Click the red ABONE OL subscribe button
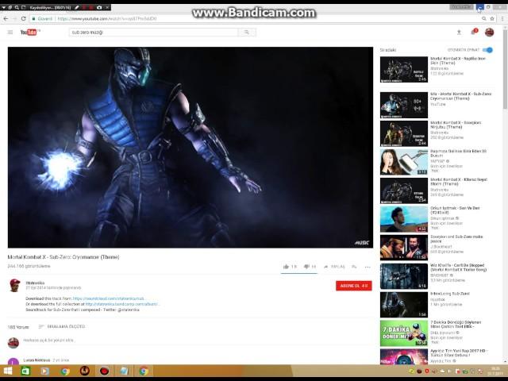The height and width of the screenshot is (381, 508). click(354, 286)
